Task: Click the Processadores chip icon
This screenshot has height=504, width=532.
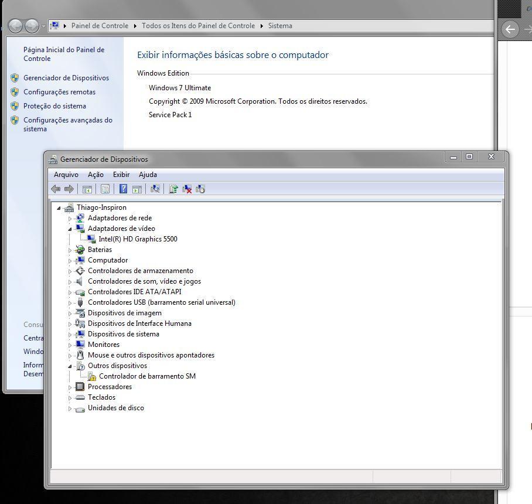Action: 80,387
